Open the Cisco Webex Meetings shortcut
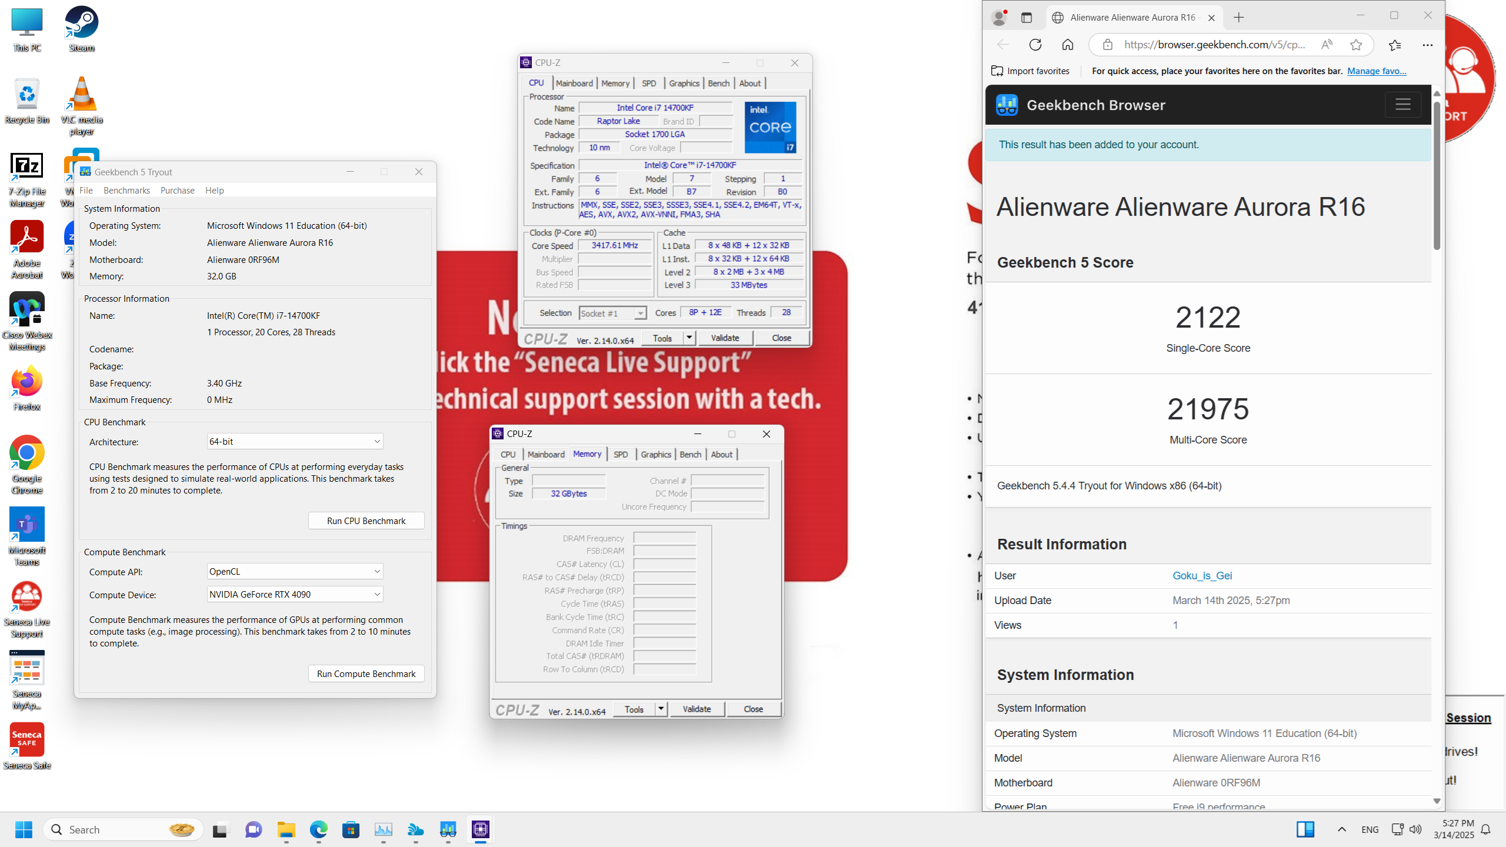The image size is (1506, 847). pos(27,321)
